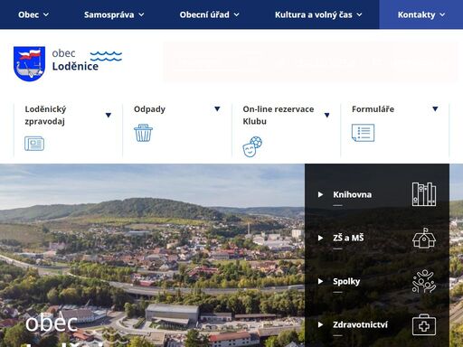This screenshot has height=347, width=463.
Task: Open the Obec menu
Action: tap(33, 14)
